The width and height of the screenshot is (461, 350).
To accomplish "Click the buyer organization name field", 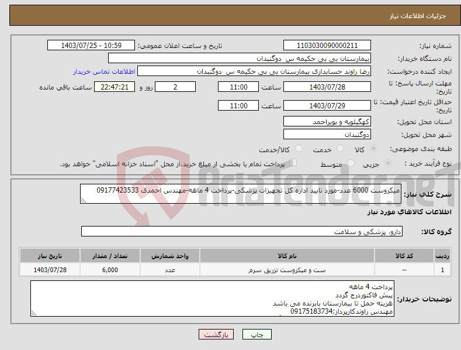I will tap(240, 59).
